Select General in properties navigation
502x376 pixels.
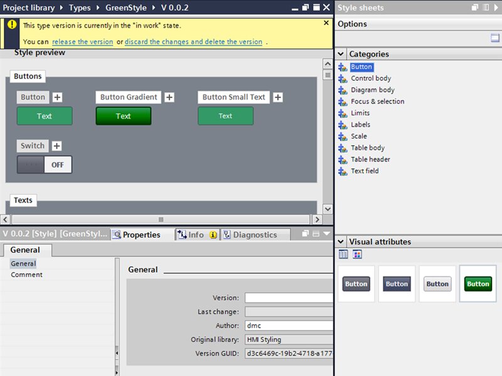[x=23, y=264]
